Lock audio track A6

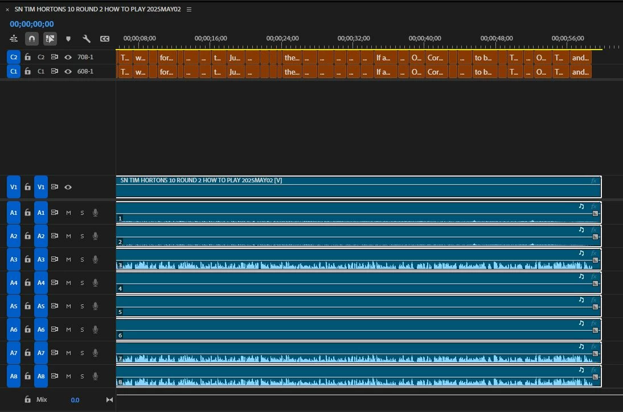click(x=27, y=329)
